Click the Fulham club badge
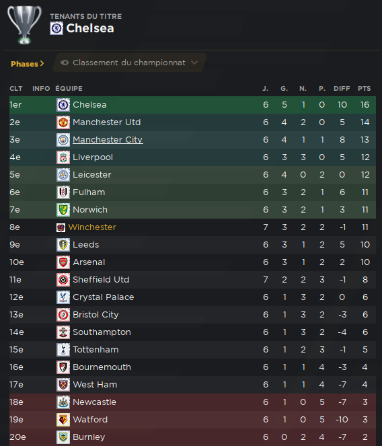The image size is (382, 446). (x=63, y=192)
